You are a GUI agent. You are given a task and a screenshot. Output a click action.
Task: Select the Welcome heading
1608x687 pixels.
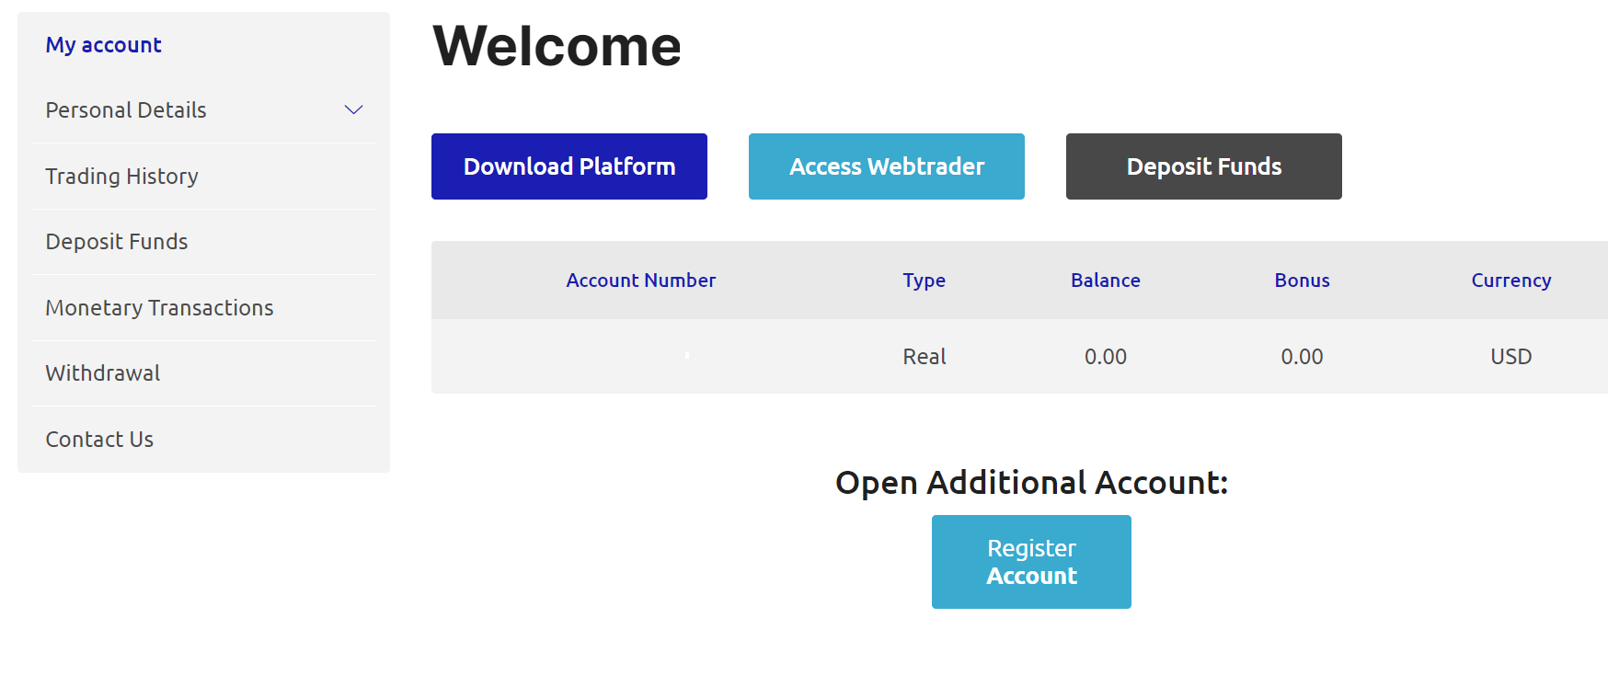[x=557, y=45]
